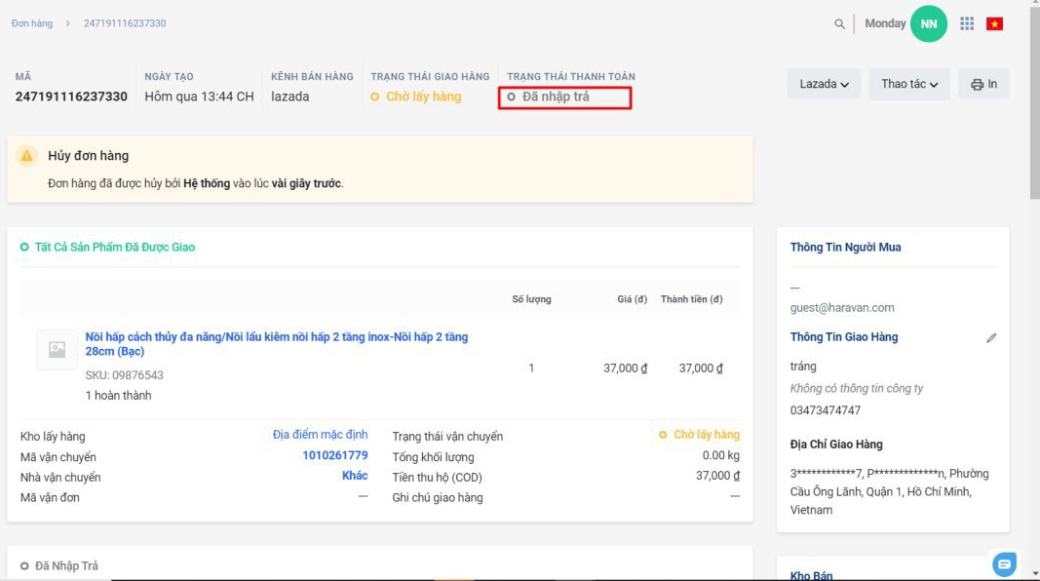Click the search magnifier icon
This screenshot has width=1040, height=581.
839,24
